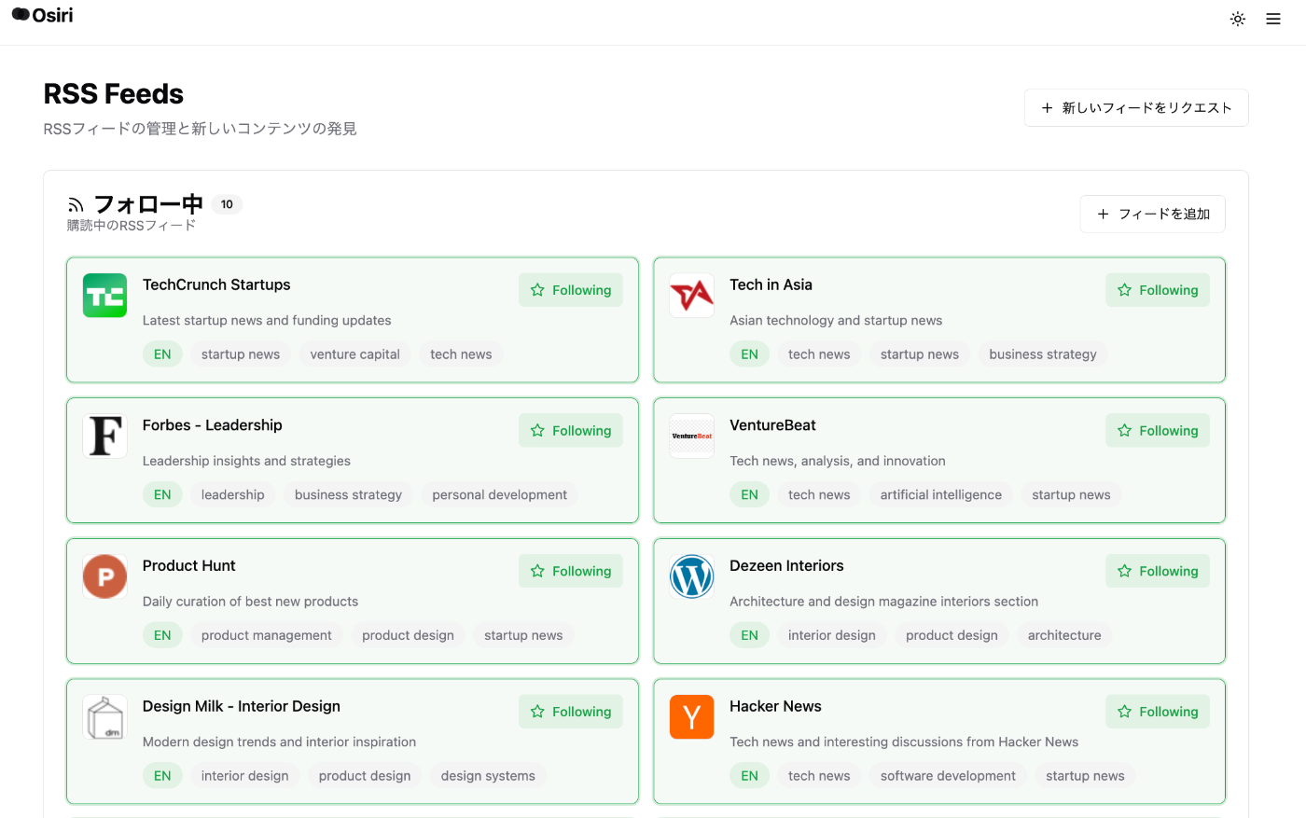Toggle Following for VentureBeat
Viewport: 1306px width, 818px height.
coord(1158,431)
